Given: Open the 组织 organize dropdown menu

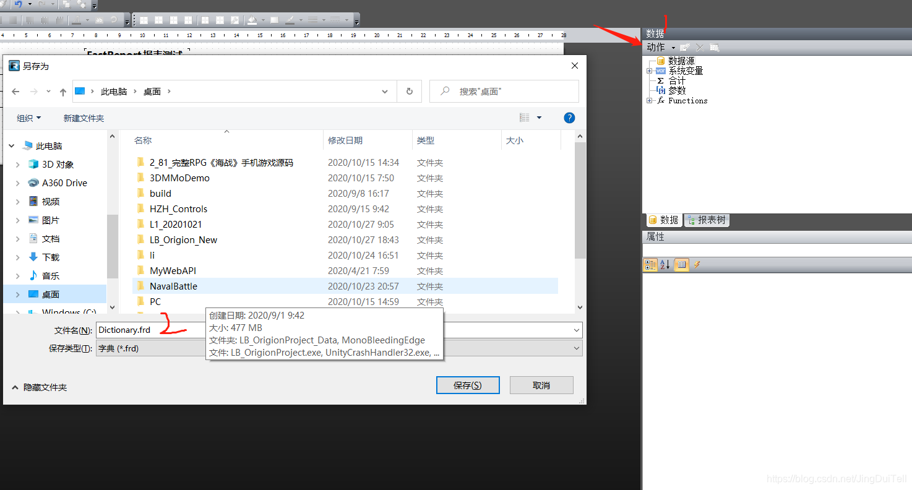Looking at the screenshot, I should tap(29, 118).
